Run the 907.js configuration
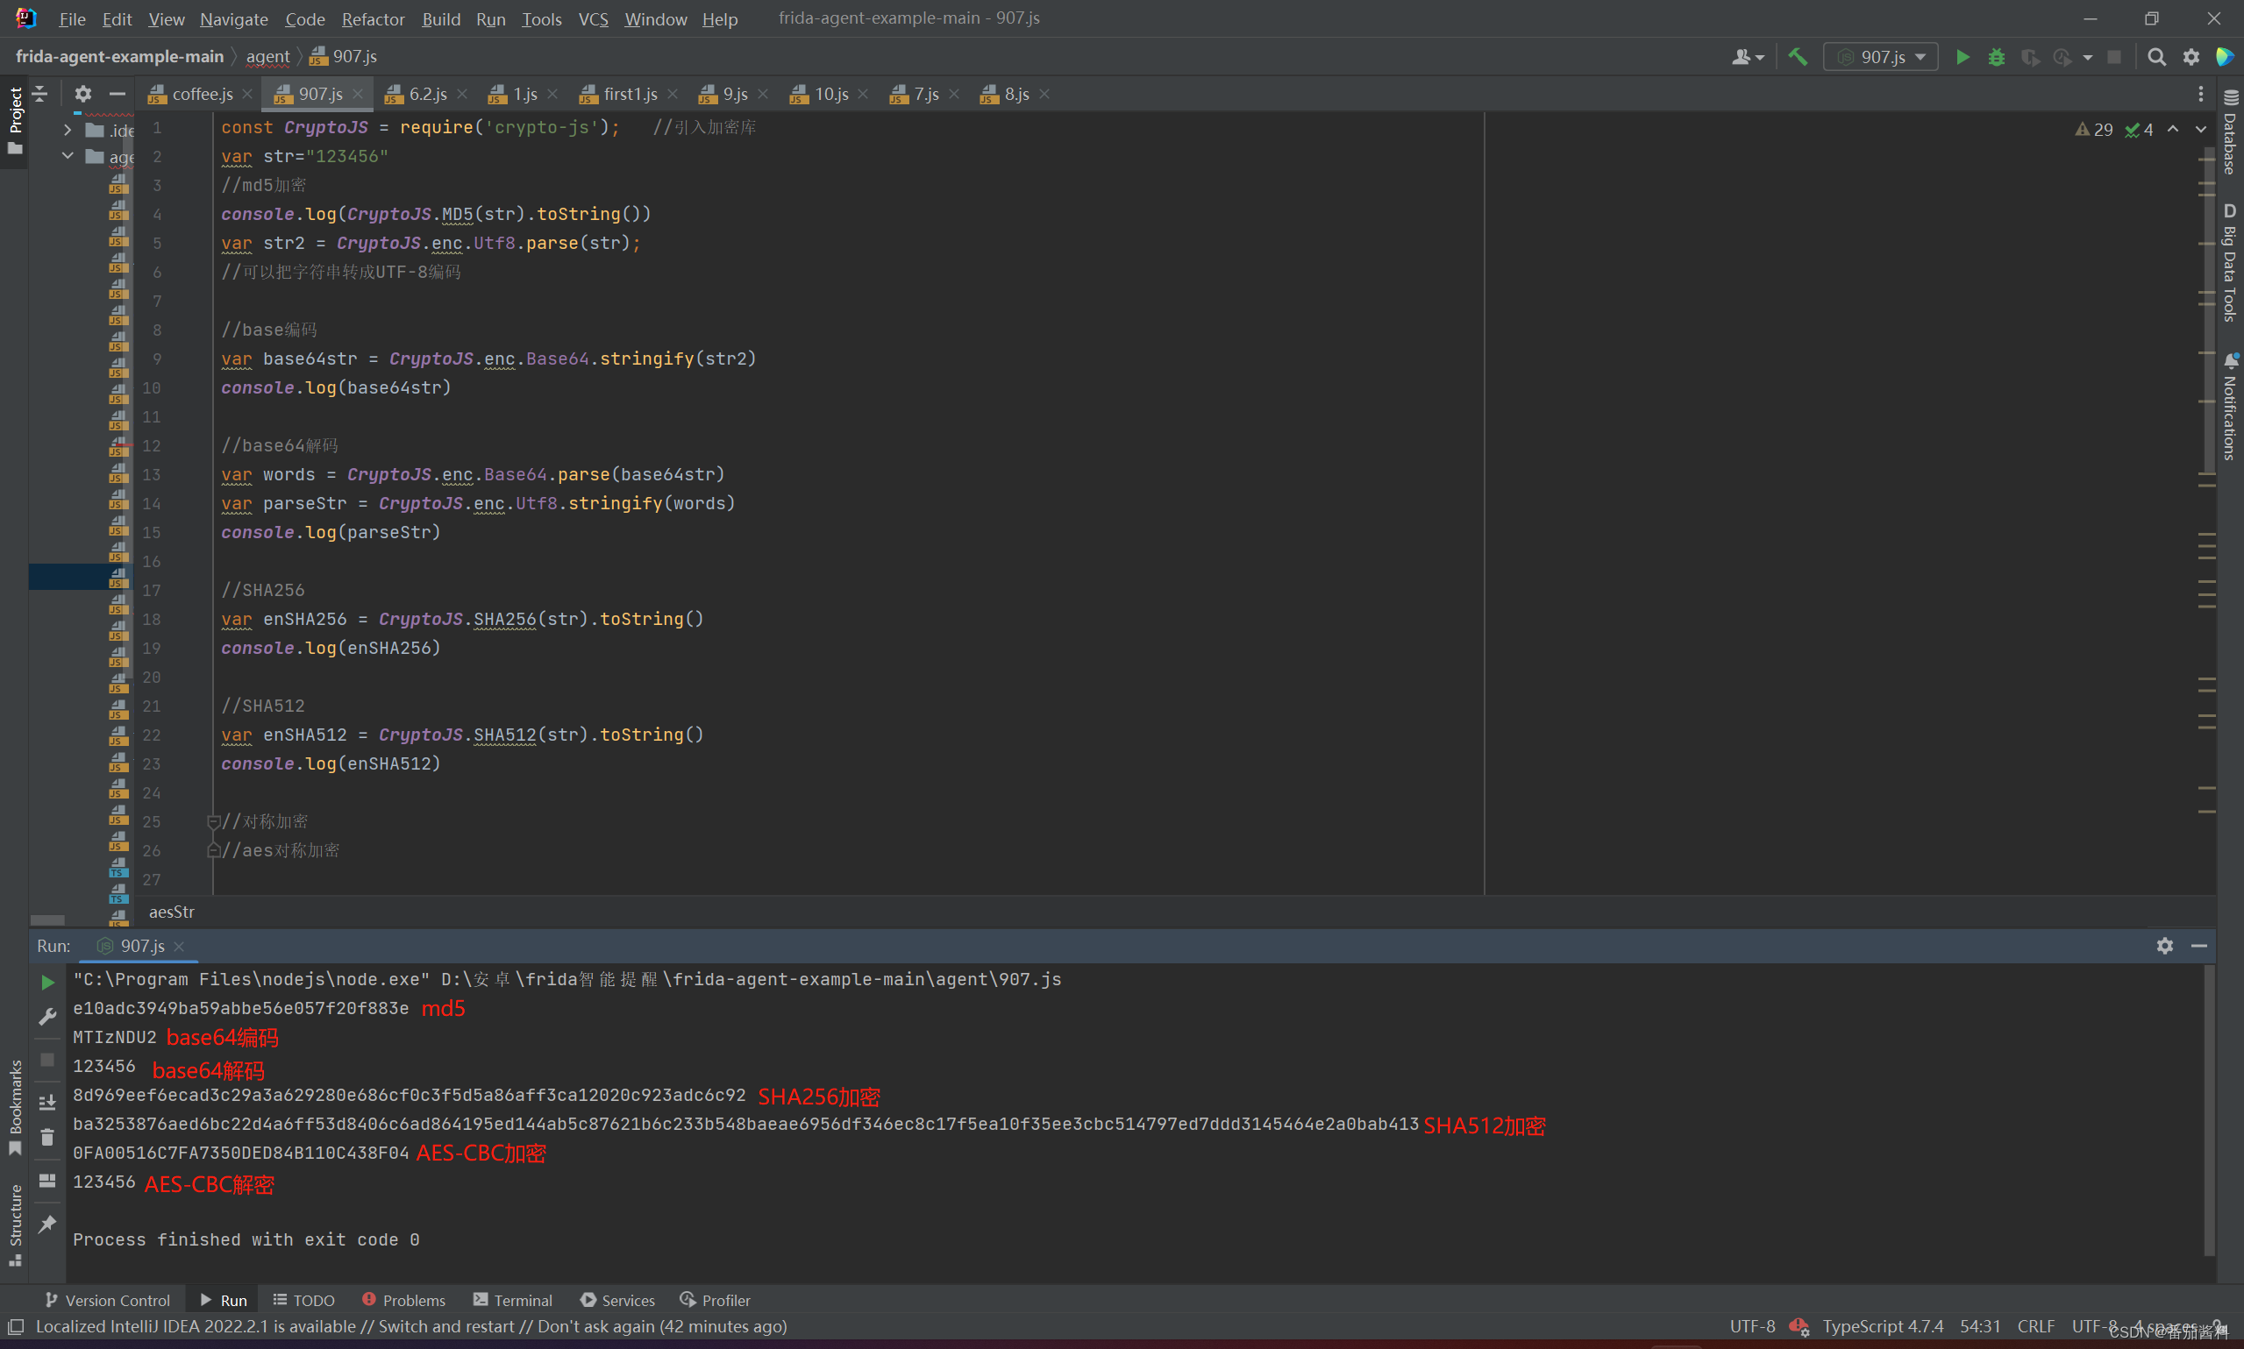The image size is (2244, 1349). pyautogui.click(x=1963, y=57)
